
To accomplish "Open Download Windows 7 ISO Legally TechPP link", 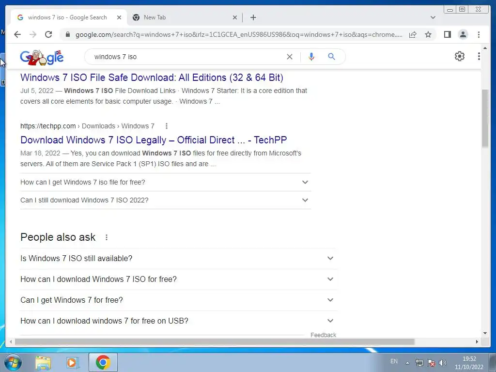I will coord(154,140).
